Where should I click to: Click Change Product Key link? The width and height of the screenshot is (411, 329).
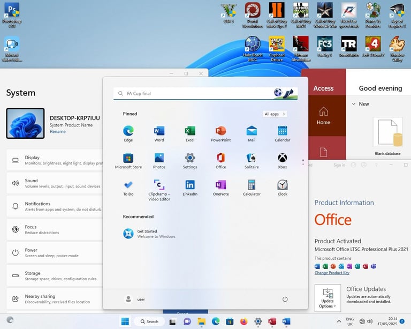(x=332, y=273)
